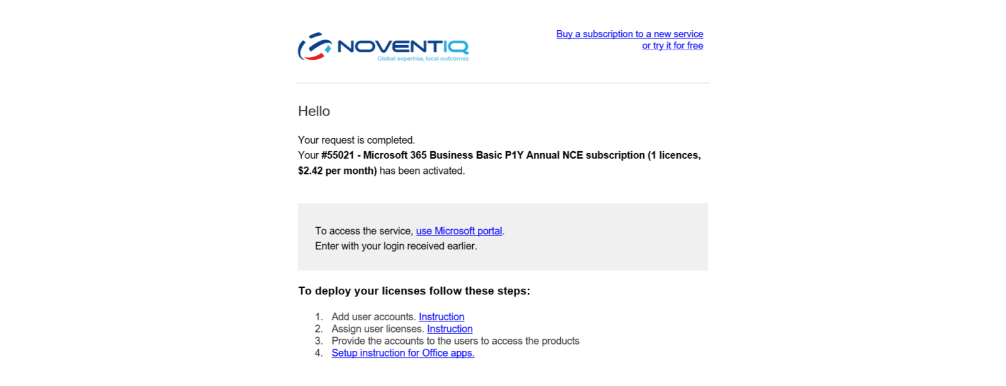Click 'Enter with your login received earlier.' line
Screen dimensions: 1006x386
396,246
